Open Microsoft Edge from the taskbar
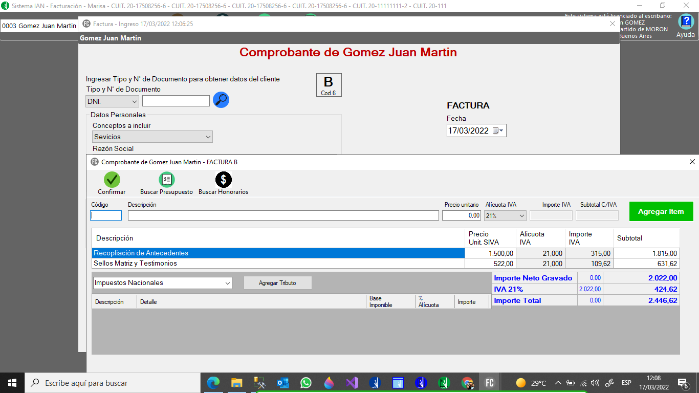 213,383
